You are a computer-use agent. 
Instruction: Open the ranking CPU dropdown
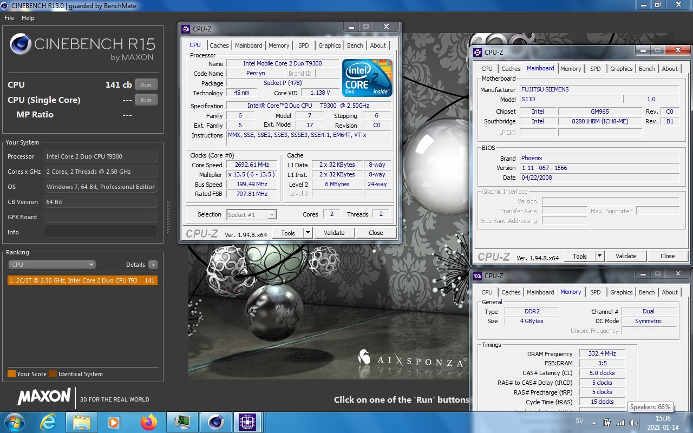pyautogui.click(x=52, y=265)
